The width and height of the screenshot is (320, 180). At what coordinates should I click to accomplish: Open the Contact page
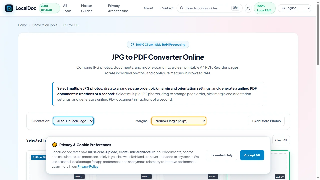tap(167, 8)
